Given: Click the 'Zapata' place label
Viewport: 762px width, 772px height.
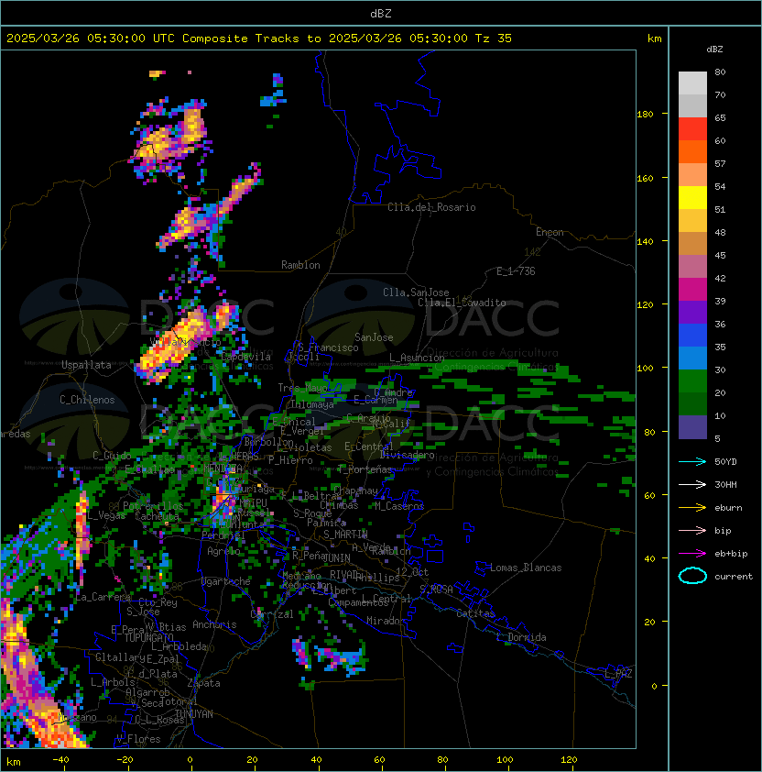Looking at the screenshot, I should coord(203,683).
